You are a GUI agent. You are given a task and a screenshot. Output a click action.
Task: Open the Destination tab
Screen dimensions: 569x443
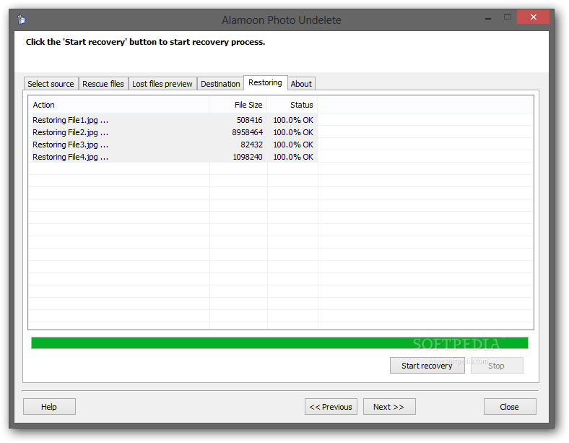pos(220,84)
